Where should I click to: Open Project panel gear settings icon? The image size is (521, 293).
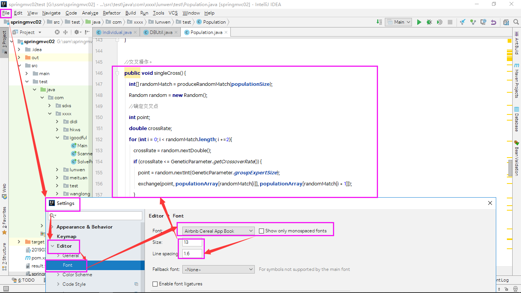click(x=77, y=32)
